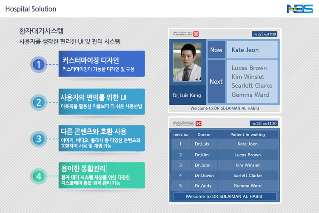This screenshot has width=319, height=213.
Task: Click the red hospital logo on lower display
Action: pyautogui.click(x=198, y=124)
